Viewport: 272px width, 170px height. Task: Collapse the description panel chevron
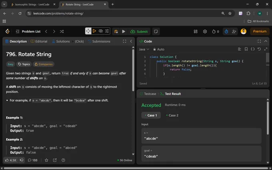(x=131, y=41)
